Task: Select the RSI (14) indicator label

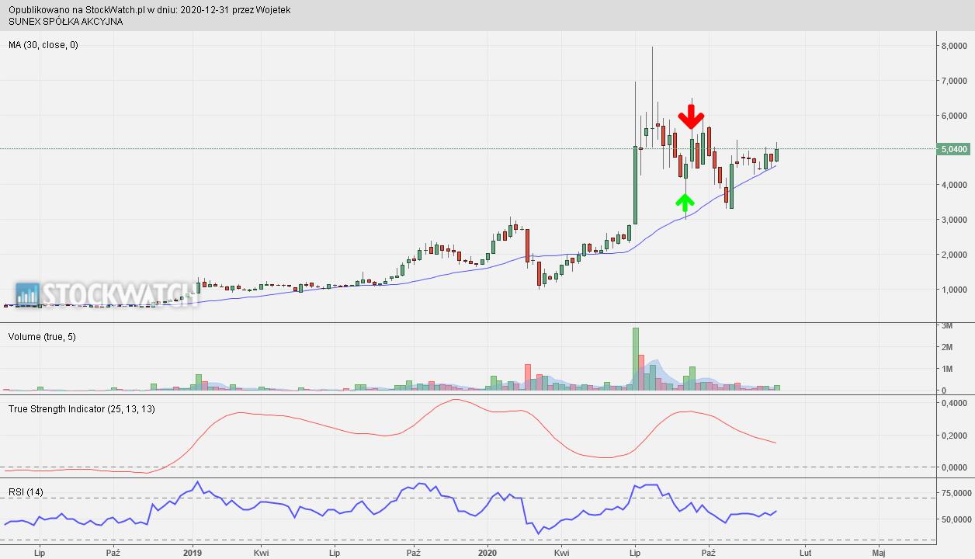Action: coord(26,491)
